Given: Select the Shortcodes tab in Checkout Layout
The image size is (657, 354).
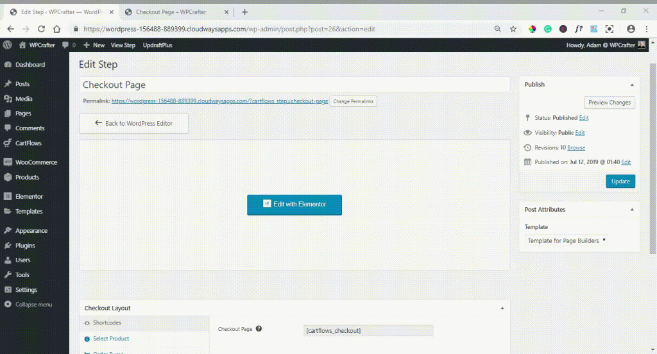Looking at the screenshot, I should (x=144, y=323).
